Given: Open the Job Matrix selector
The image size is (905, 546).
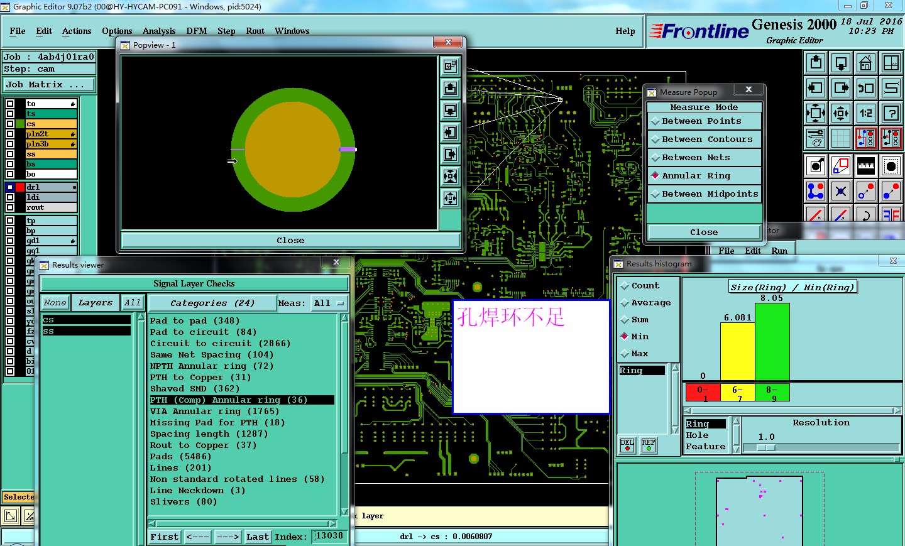Looking at the screenshot, I should [x=49, y=85].
